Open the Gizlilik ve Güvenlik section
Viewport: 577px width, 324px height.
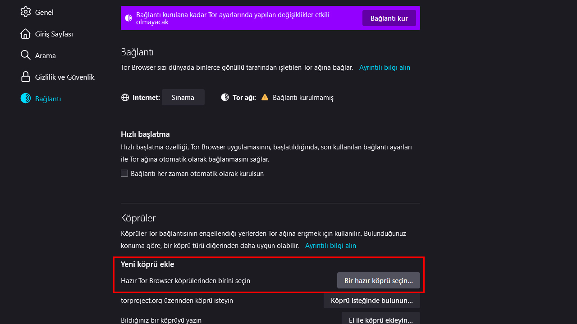[x=64, y=77]
